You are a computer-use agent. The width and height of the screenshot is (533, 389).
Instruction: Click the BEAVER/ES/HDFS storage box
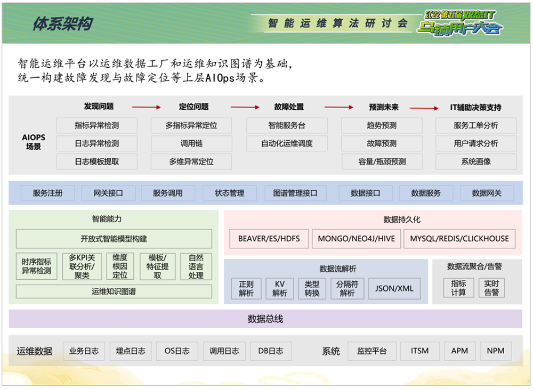pyautogui.click(x=269, y=239)
